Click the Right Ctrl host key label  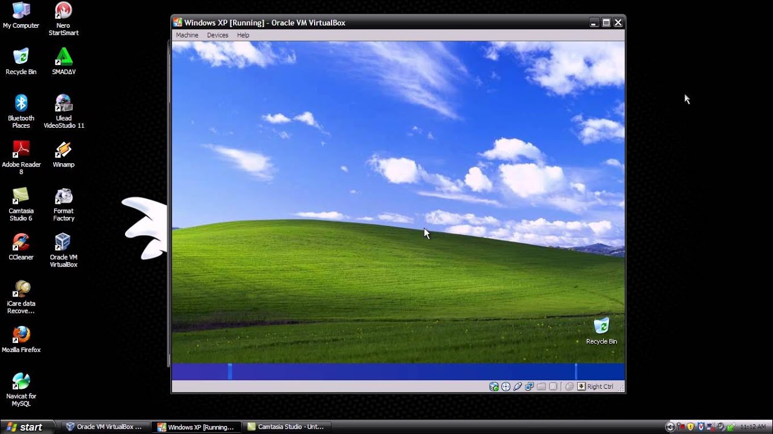point(600,386)
